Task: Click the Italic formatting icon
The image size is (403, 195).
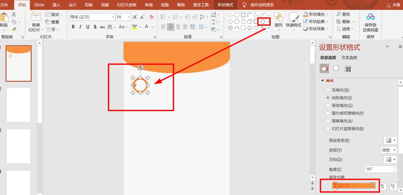Action: coord(81,27)
